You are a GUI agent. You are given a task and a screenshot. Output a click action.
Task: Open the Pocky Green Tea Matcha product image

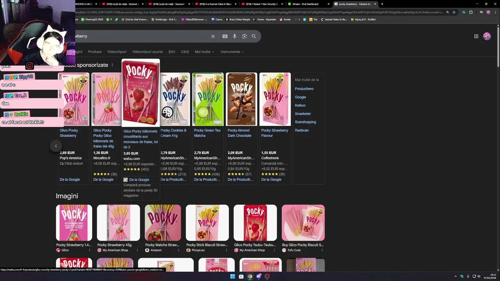point(208,99)
